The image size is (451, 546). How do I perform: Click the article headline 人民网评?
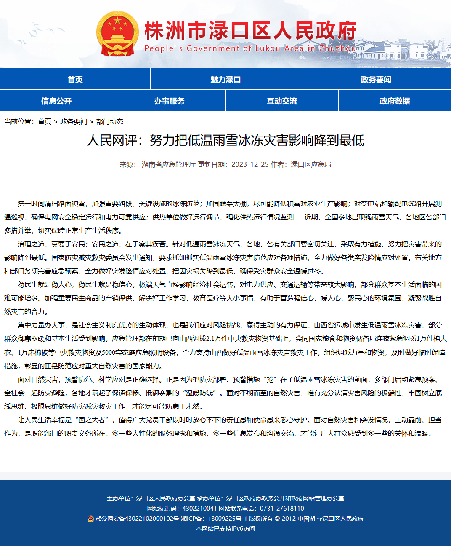[x=225, y=140]
